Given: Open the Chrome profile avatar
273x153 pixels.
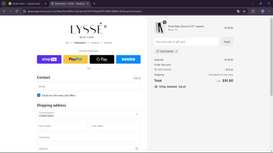Looking at the screenshot, I should [263, 11].
